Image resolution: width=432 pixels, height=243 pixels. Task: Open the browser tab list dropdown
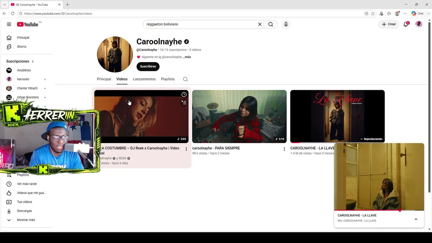pyautogui.click(x=4, y=5)
